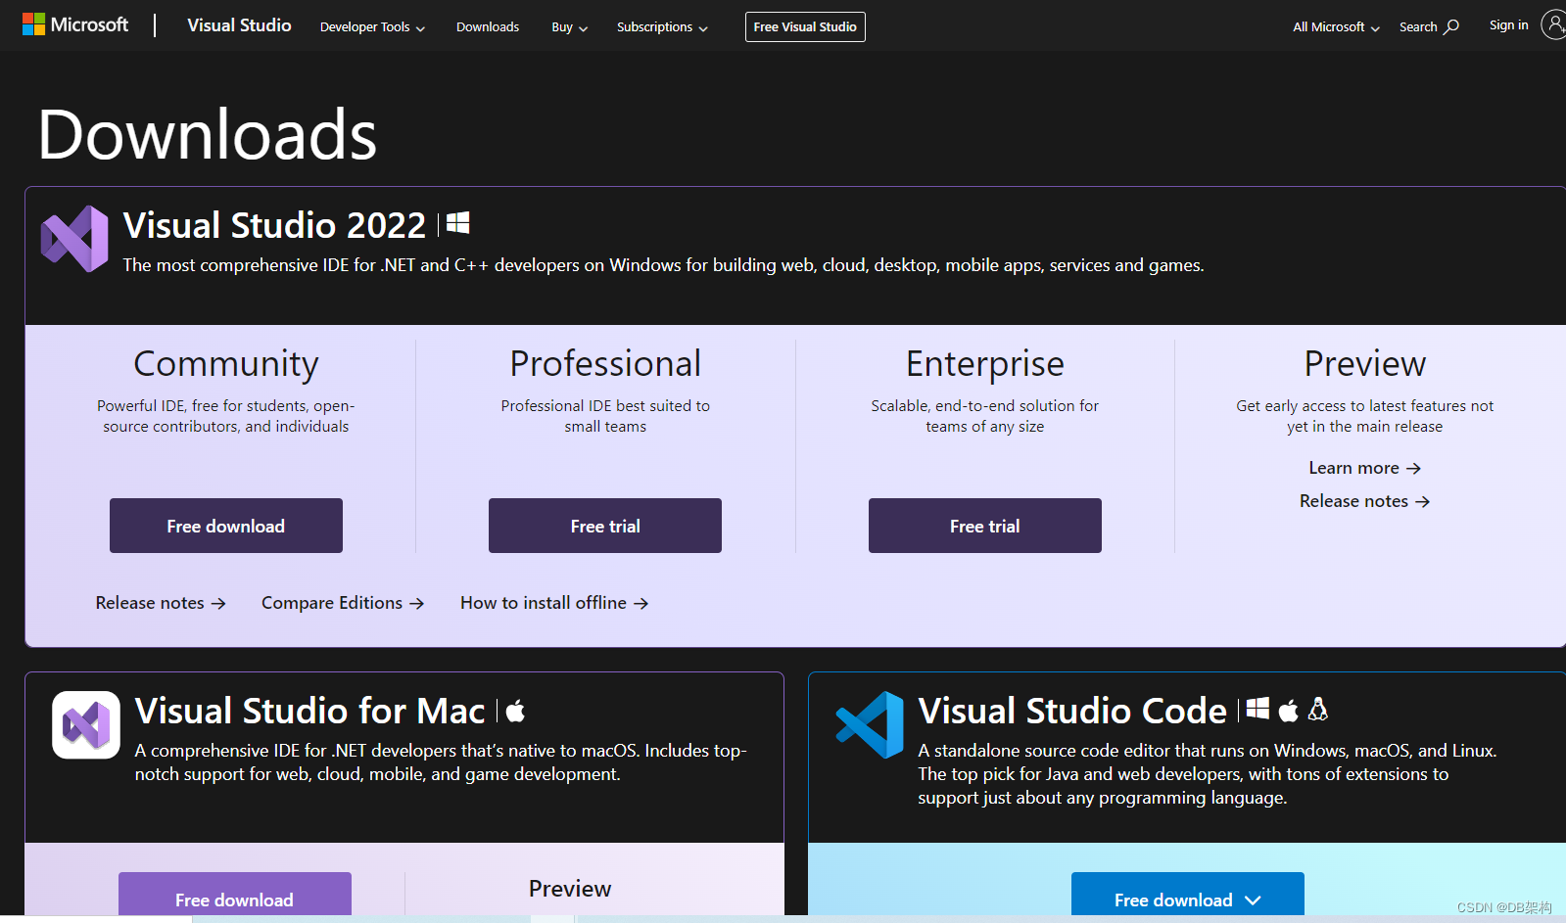Click the Apple icon beside Visual Studio for Mac
1566x923 pixels.
[x=516, y=711]
